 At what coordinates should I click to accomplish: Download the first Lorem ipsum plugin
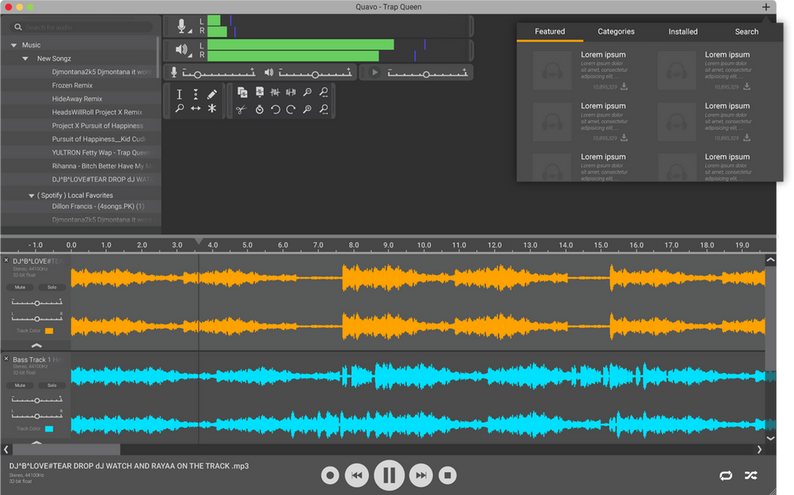click(x=624, y=87)
